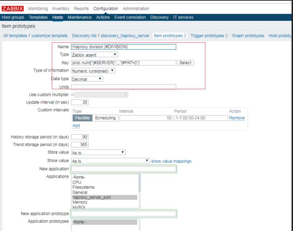The image size is (293, 231).
Task: Select Flexible custom interval type
Action: (83, 118)
